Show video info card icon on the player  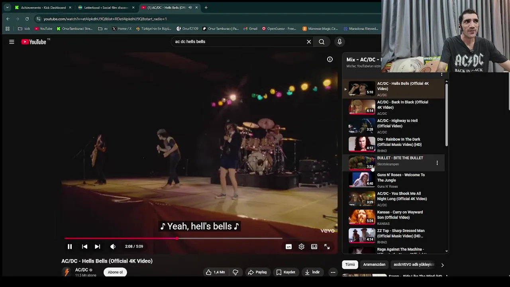pos(330,59)
